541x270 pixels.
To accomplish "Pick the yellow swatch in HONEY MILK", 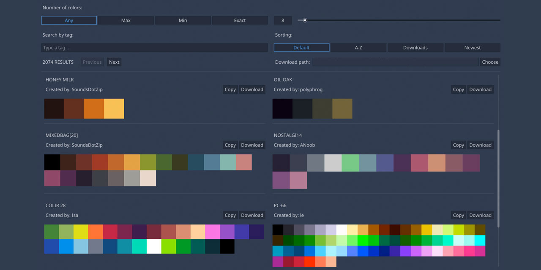I will pos(114,109).
